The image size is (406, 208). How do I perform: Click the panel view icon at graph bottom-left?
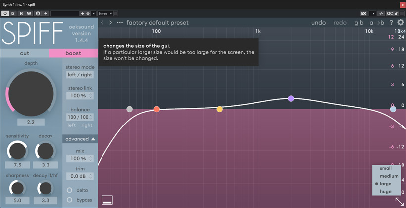pos(107,200)
